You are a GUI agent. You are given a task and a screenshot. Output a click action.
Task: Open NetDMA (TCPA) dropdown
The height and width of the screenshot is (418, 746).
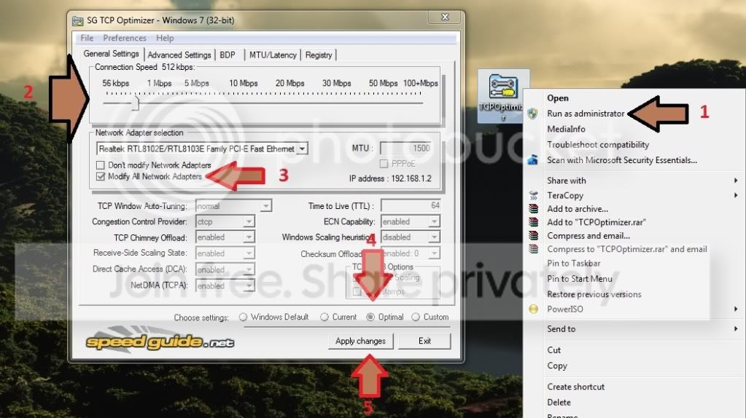point(249,286)
